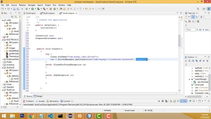Open XAMPP from the Windows taskbar
The height and width of the screenshot is (119, 211).
80,116
